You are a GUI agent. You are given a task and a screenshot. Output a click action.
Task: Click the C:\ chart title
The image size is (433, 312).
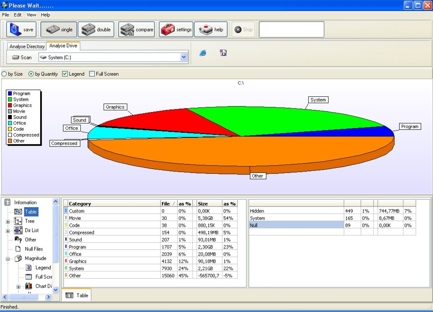click(x=241, y=83)
